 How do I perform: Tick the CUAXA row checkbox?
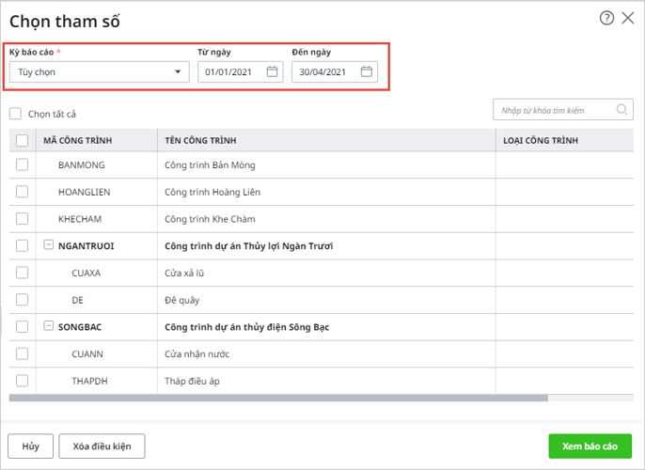[22, 273]
